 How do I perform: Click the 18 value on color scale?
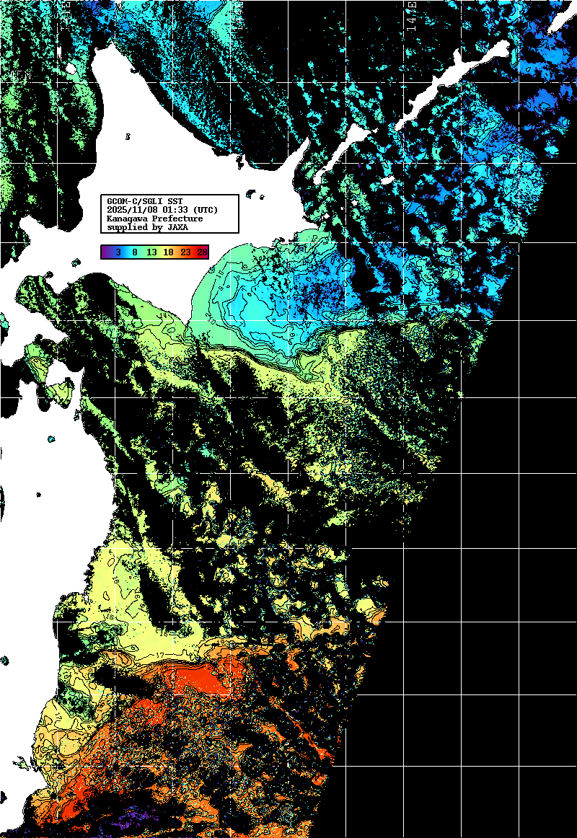pyautogui.click(x=168, y=252)
